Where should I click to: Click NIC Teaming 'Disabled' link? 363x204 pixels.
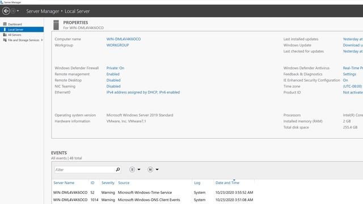113,86
